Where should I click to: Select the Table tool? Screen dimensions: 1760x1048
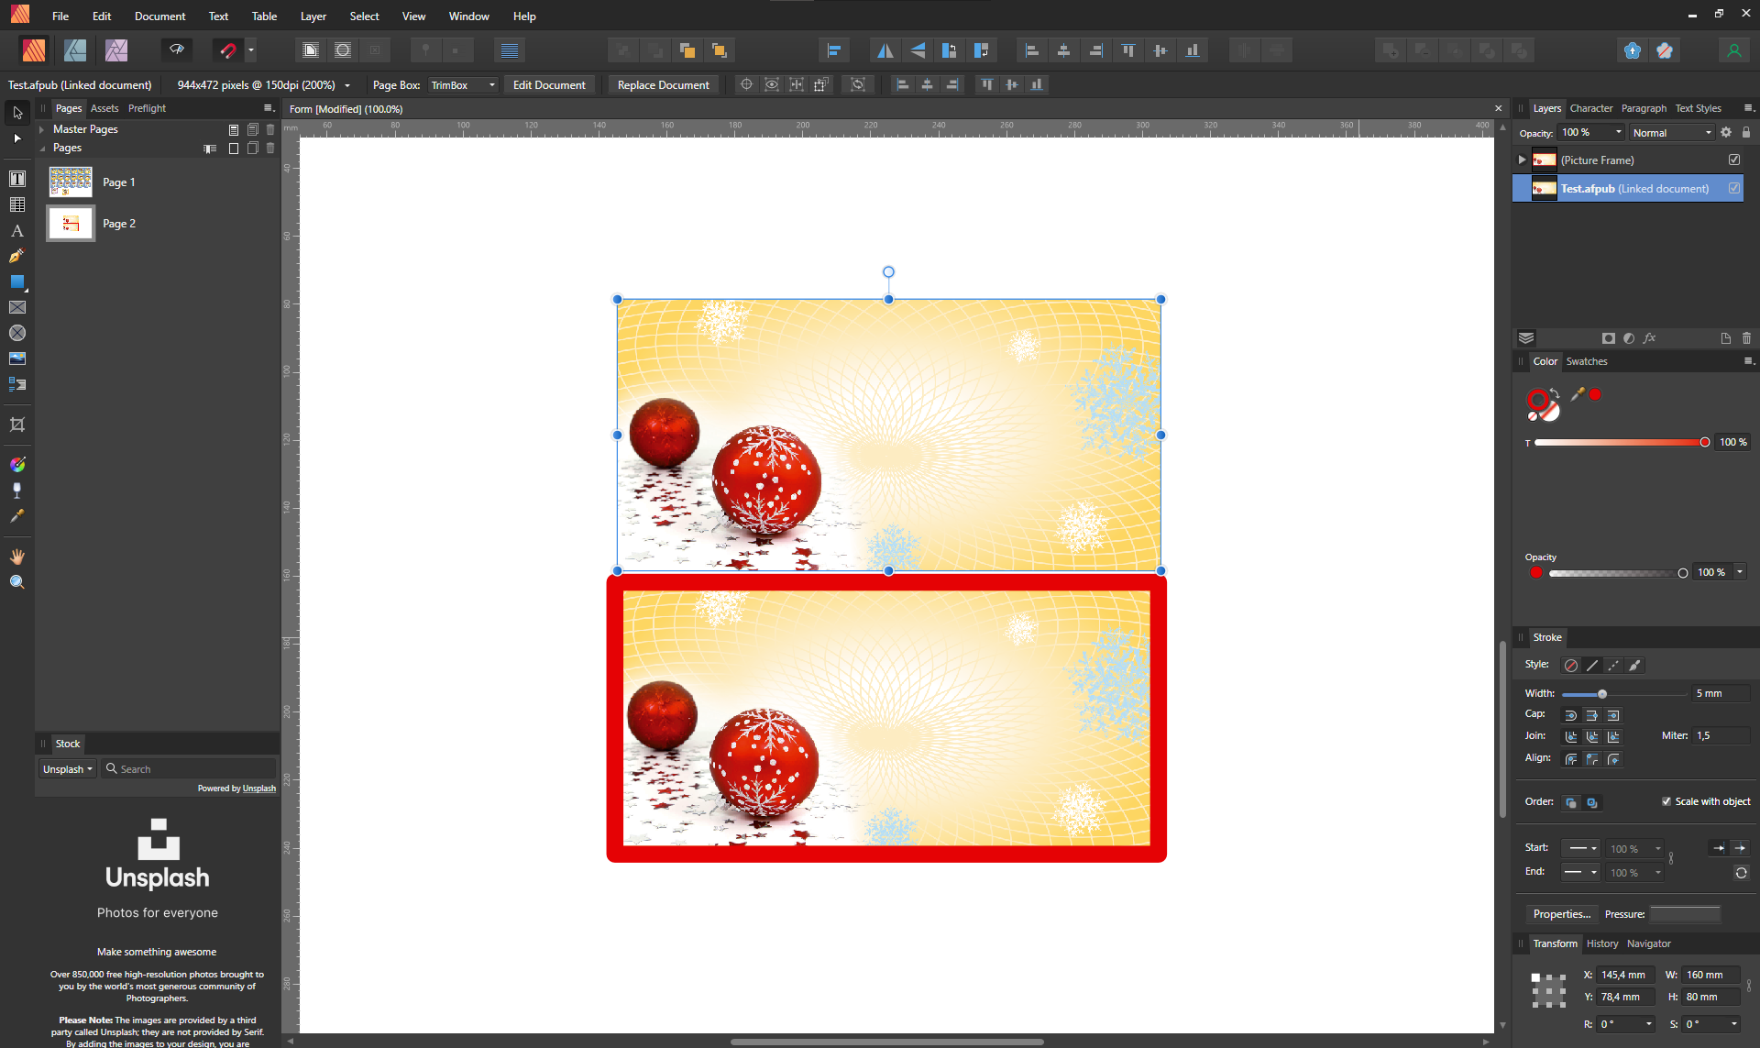point(17,204)
